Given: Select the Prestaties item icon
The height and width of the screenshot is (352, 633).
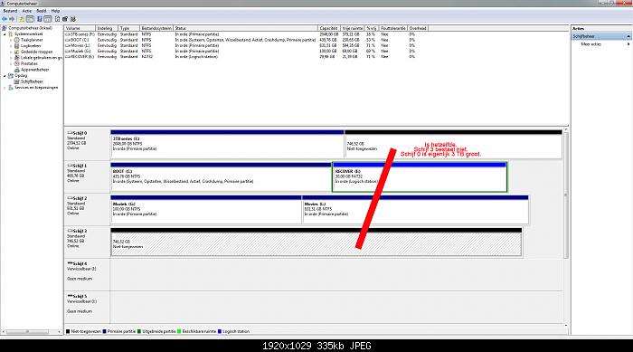Looking at the screenshot, I should tap(17, 64).
